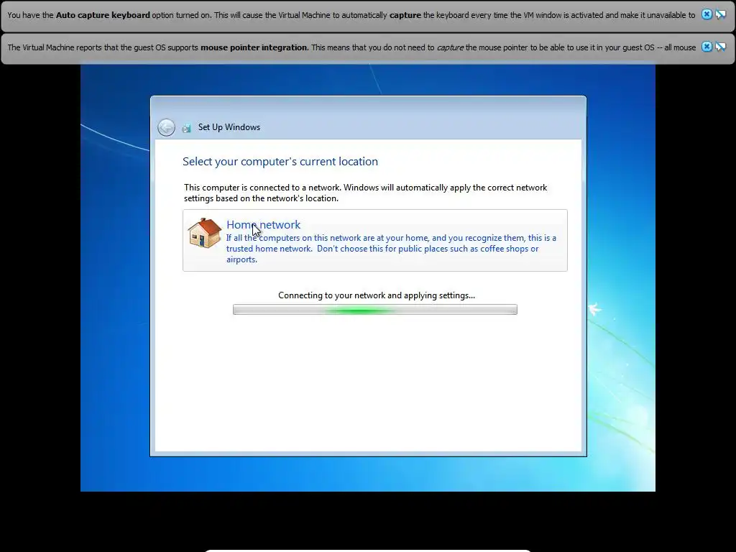Click 'Select your computer's current location' heading
This screenshot has height=552, width=736.
(x=280, y=162)
